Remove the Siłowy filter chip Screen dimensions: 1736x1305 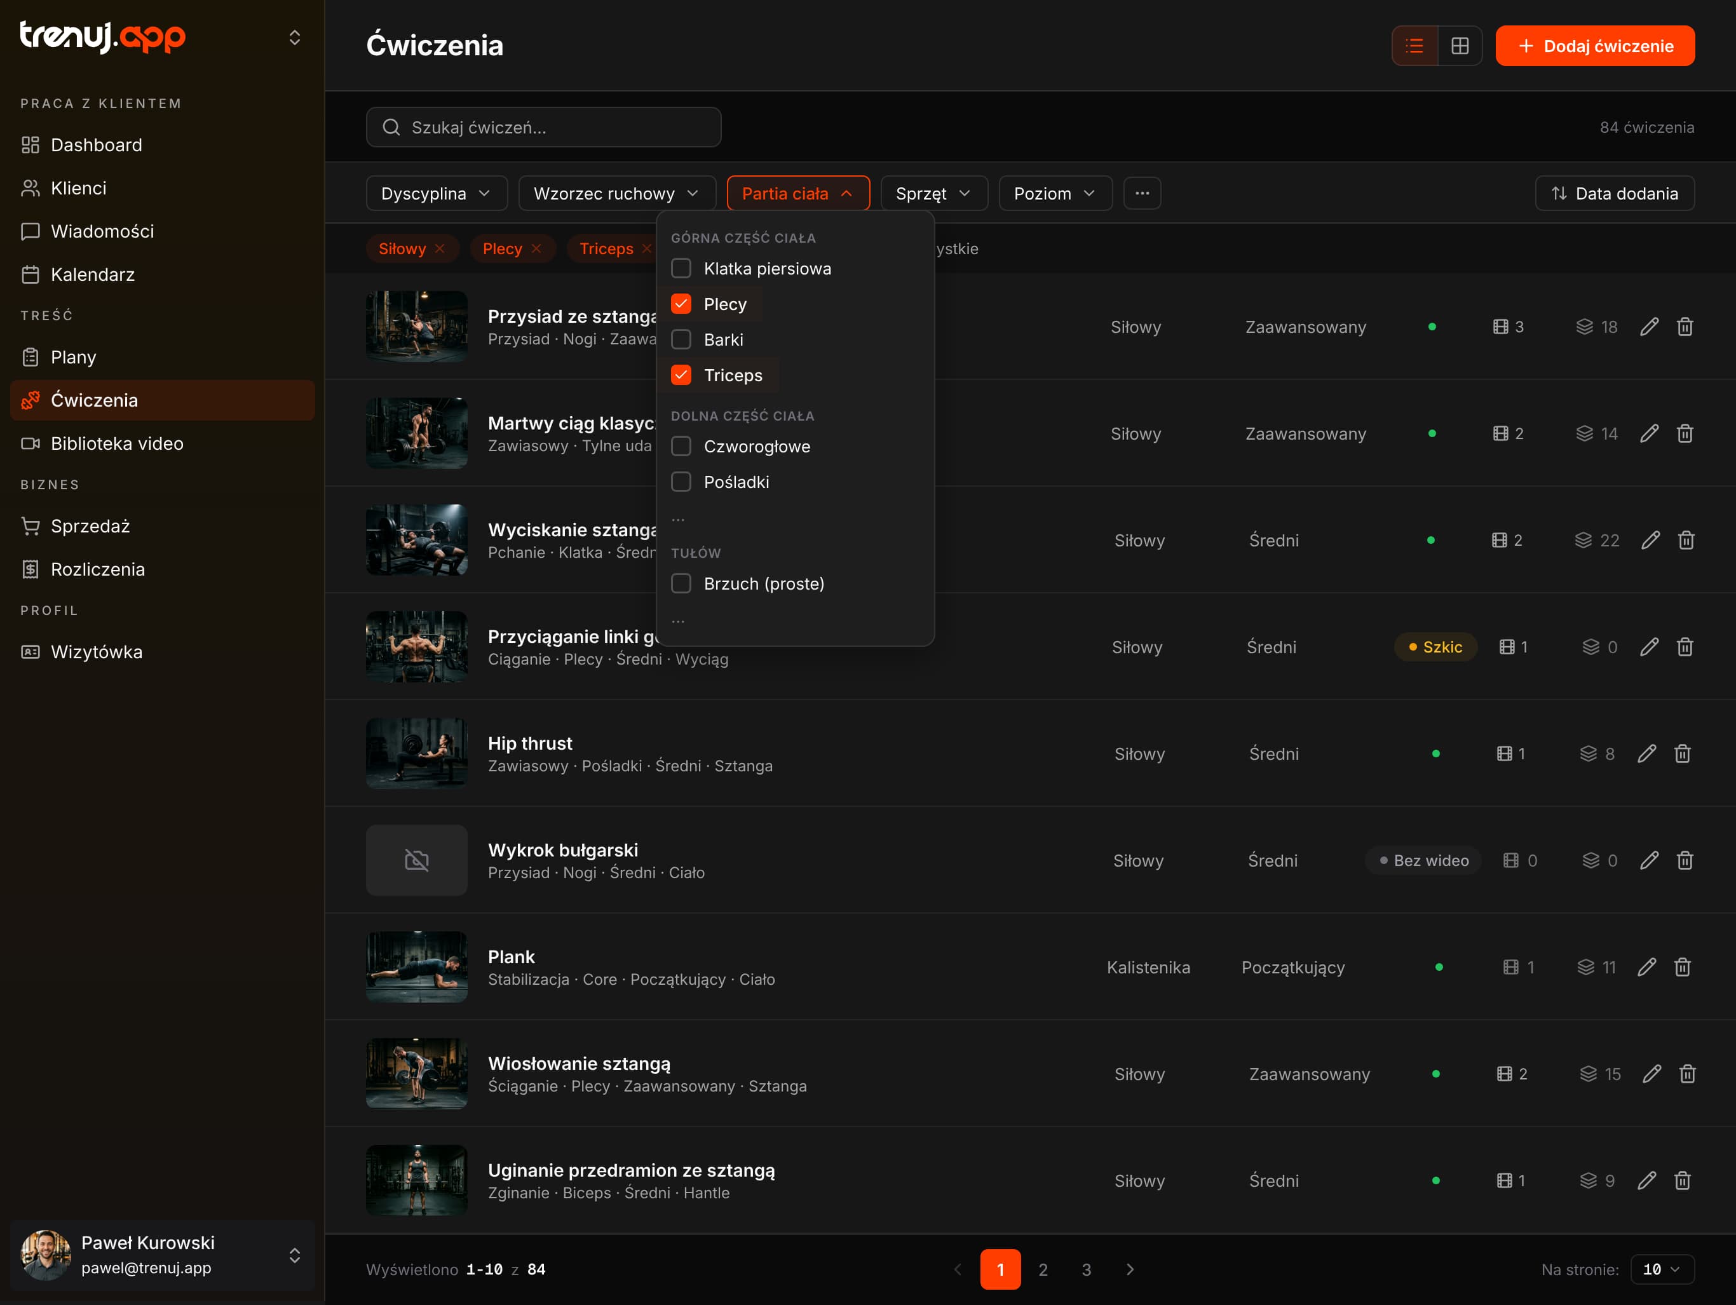[440, 248]
